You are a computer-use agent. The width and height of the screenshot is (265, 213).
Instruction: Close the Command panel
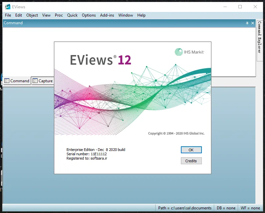tap(253, 23)
